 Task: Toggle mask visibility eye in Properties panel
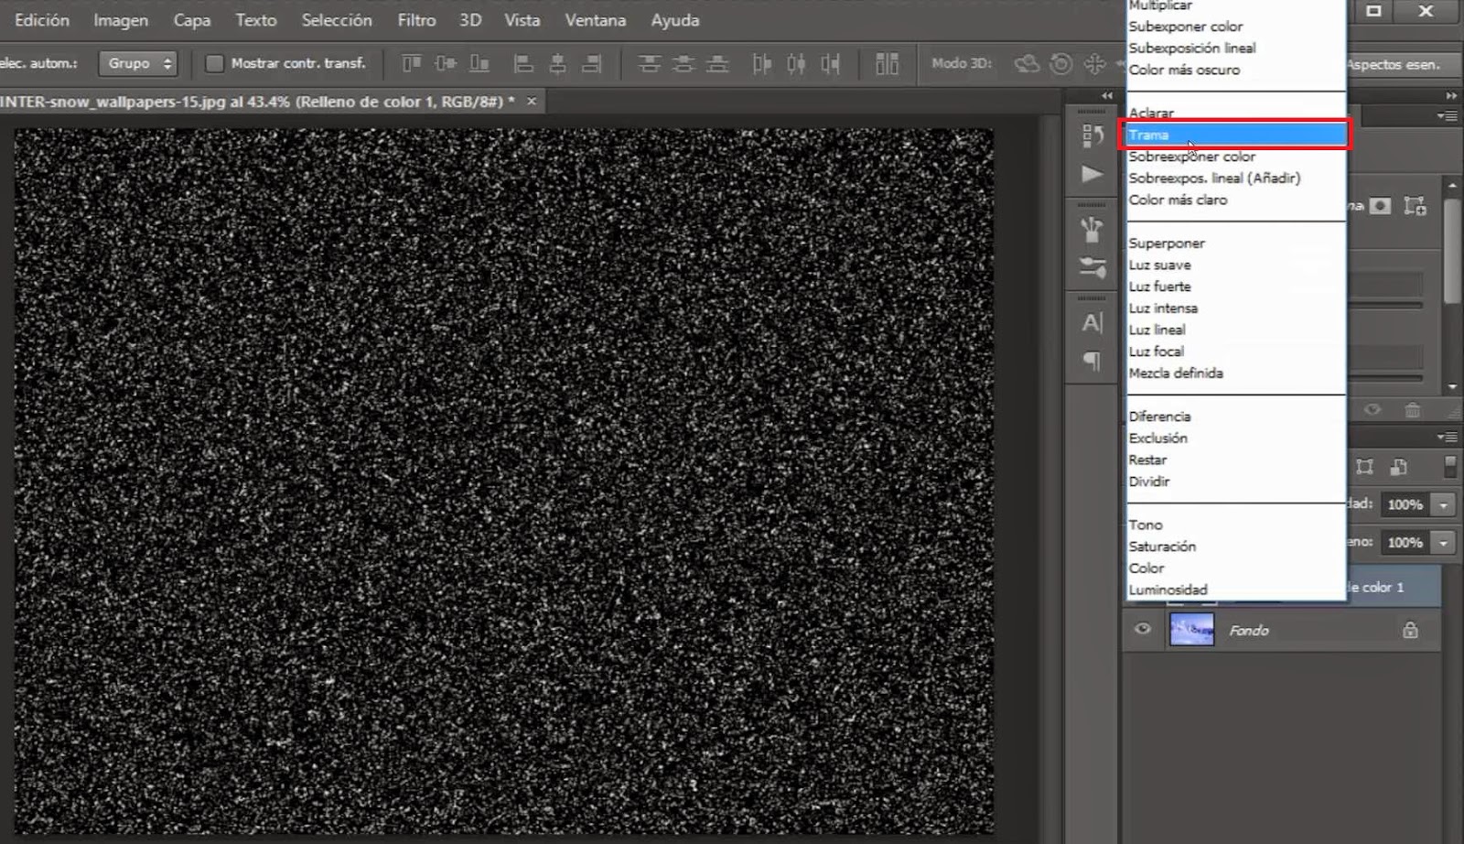[x=1372, y=410]
